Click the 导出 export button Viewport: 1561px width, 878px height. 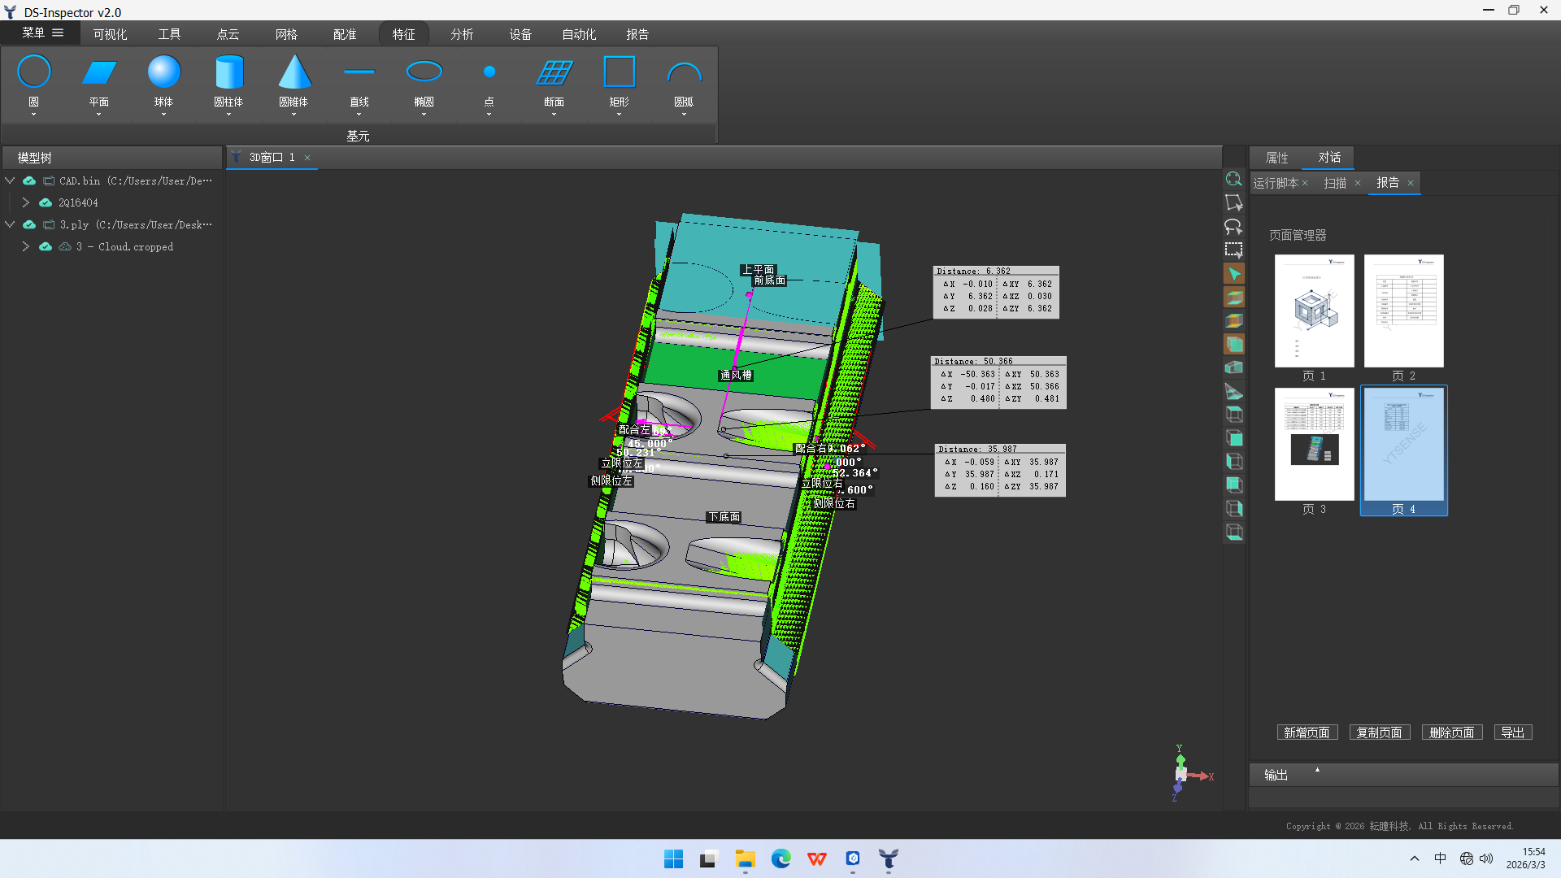click(x=1513, y=732)
